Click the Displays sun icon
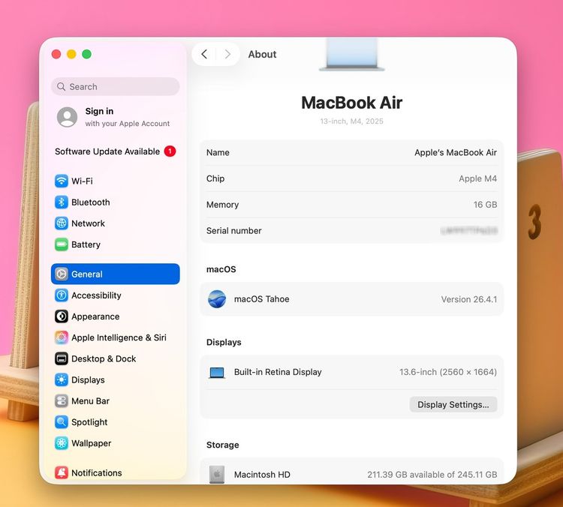This screenshot has height=507, width=563. (x=62, y=379)
